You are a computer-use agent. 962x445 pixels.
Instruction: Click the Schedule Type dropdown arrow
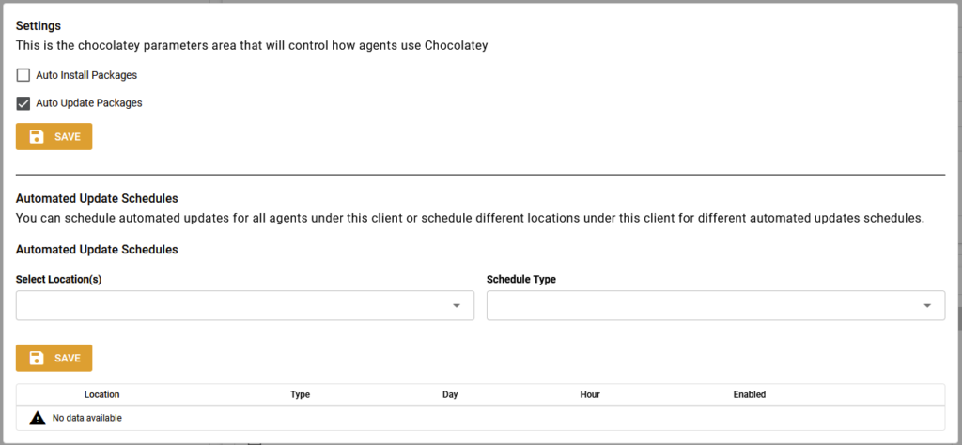pos(927,305)
